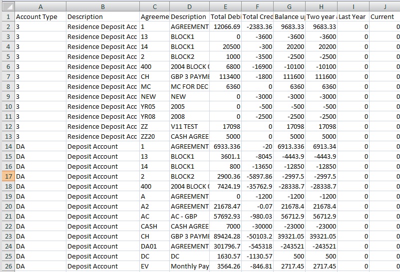The height and width of the screenshot is (272, 400).
Task: Select the highlighted row 17 header
Action: [7, 177]
